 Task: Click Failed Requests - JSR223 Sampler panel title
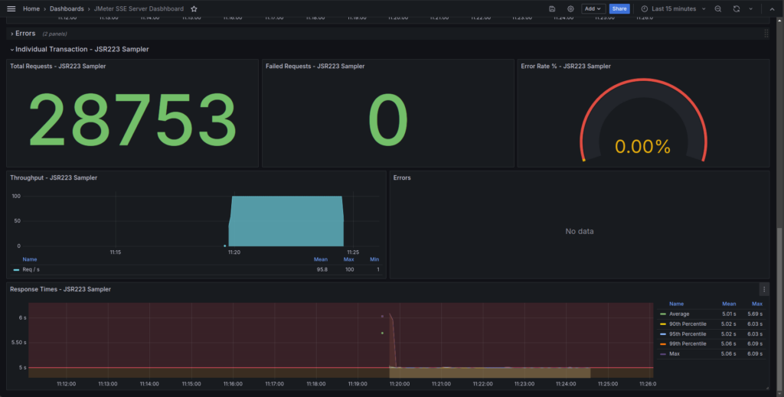tap(315, 66)
